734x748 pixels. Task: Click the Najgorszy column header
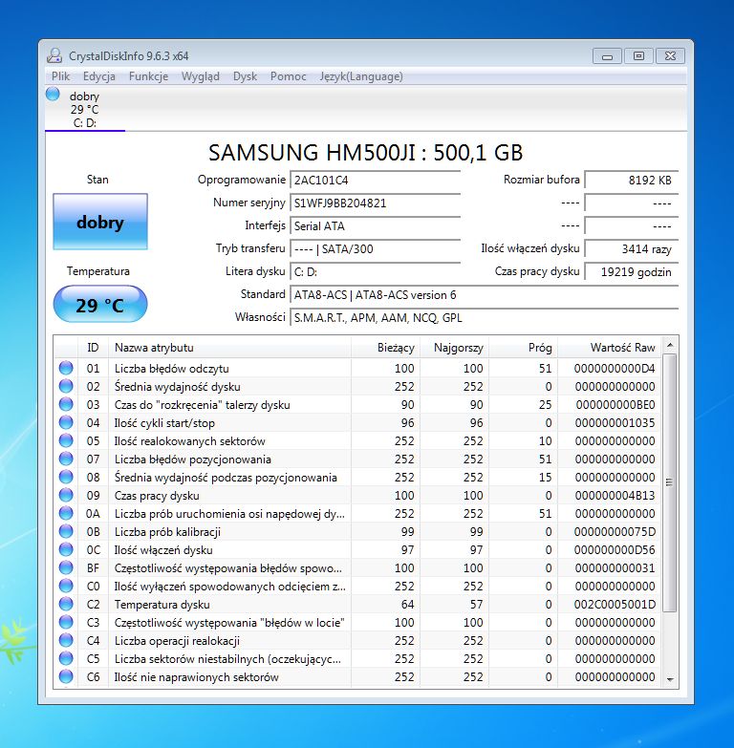tap(454, 348)
